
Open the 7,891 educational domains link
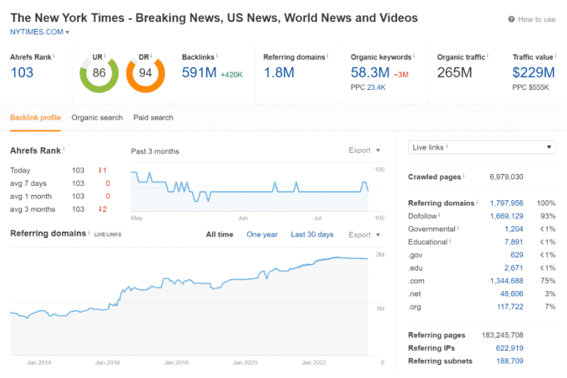(x=514, y=242)
